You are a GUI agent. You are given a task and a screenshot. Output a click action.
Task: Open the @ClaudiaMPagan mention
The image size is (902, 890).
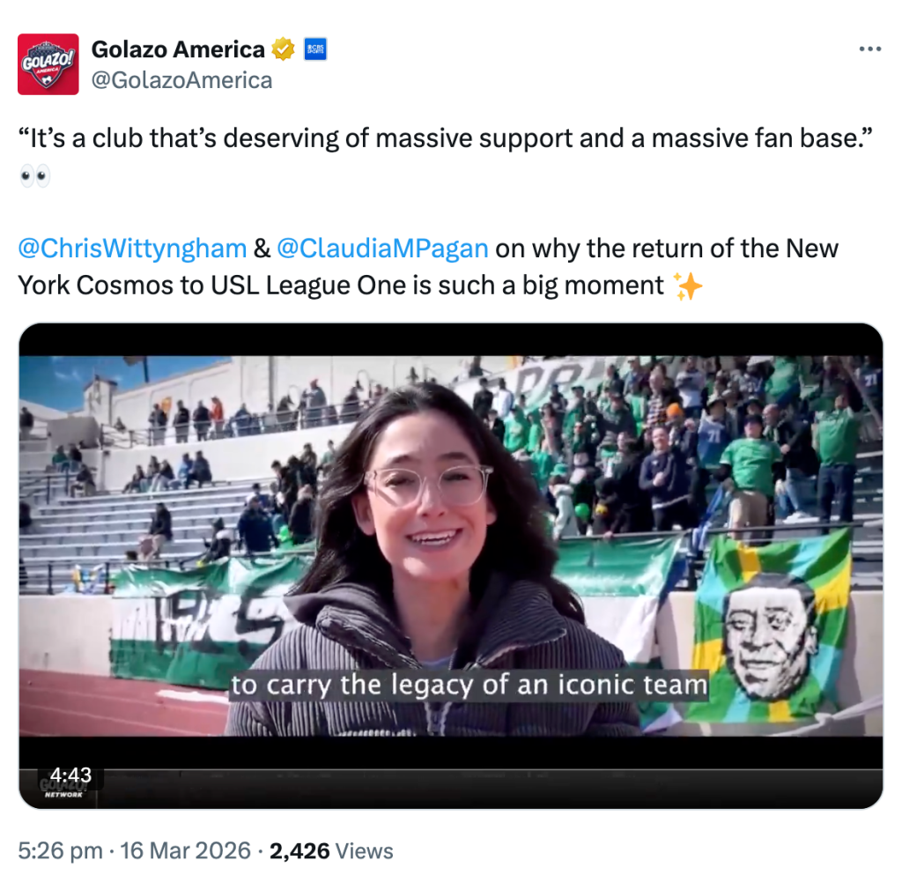[x=382, y=248]
